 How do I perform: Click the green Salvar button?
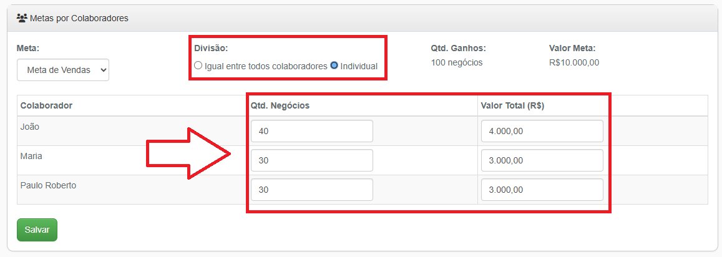[x=37, y=230]
